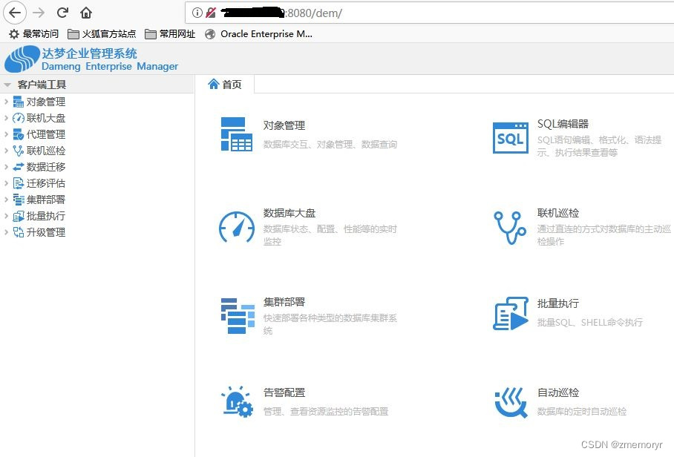674x457 pixels.
Task: Click the 联机大盘 gauge icon in sidebar
Action: click(18, 118)
